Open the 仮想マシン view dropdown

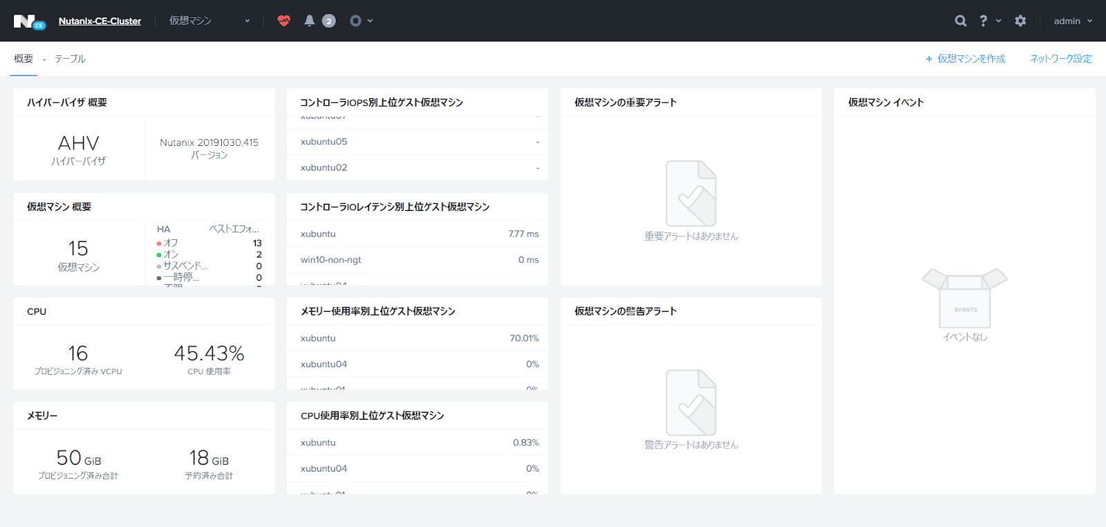209,21
